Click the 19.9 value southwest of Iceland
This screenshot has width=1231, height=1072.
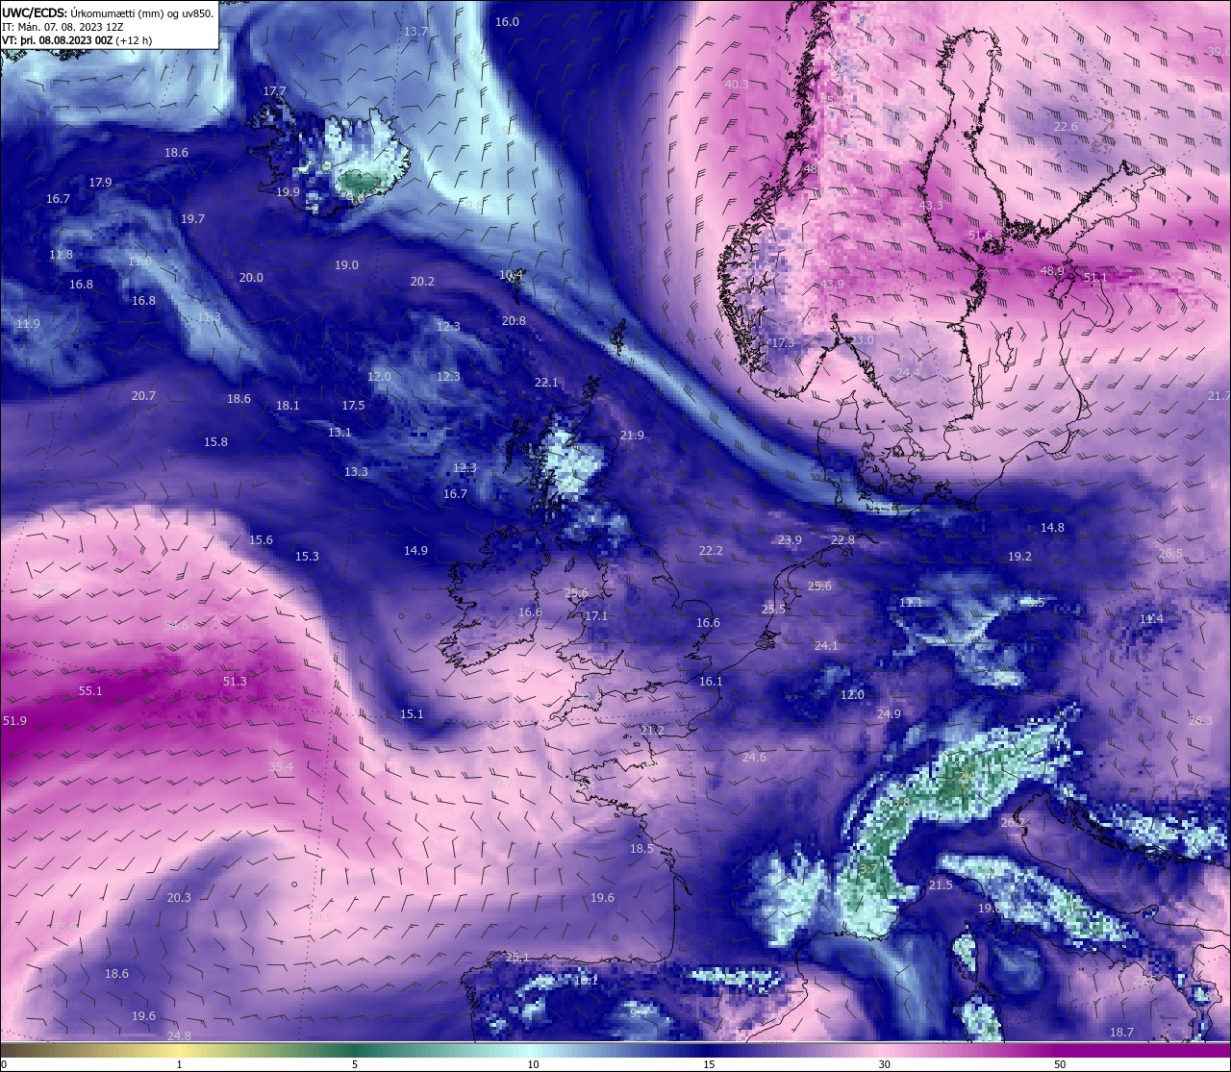click(x=288, y=192)
